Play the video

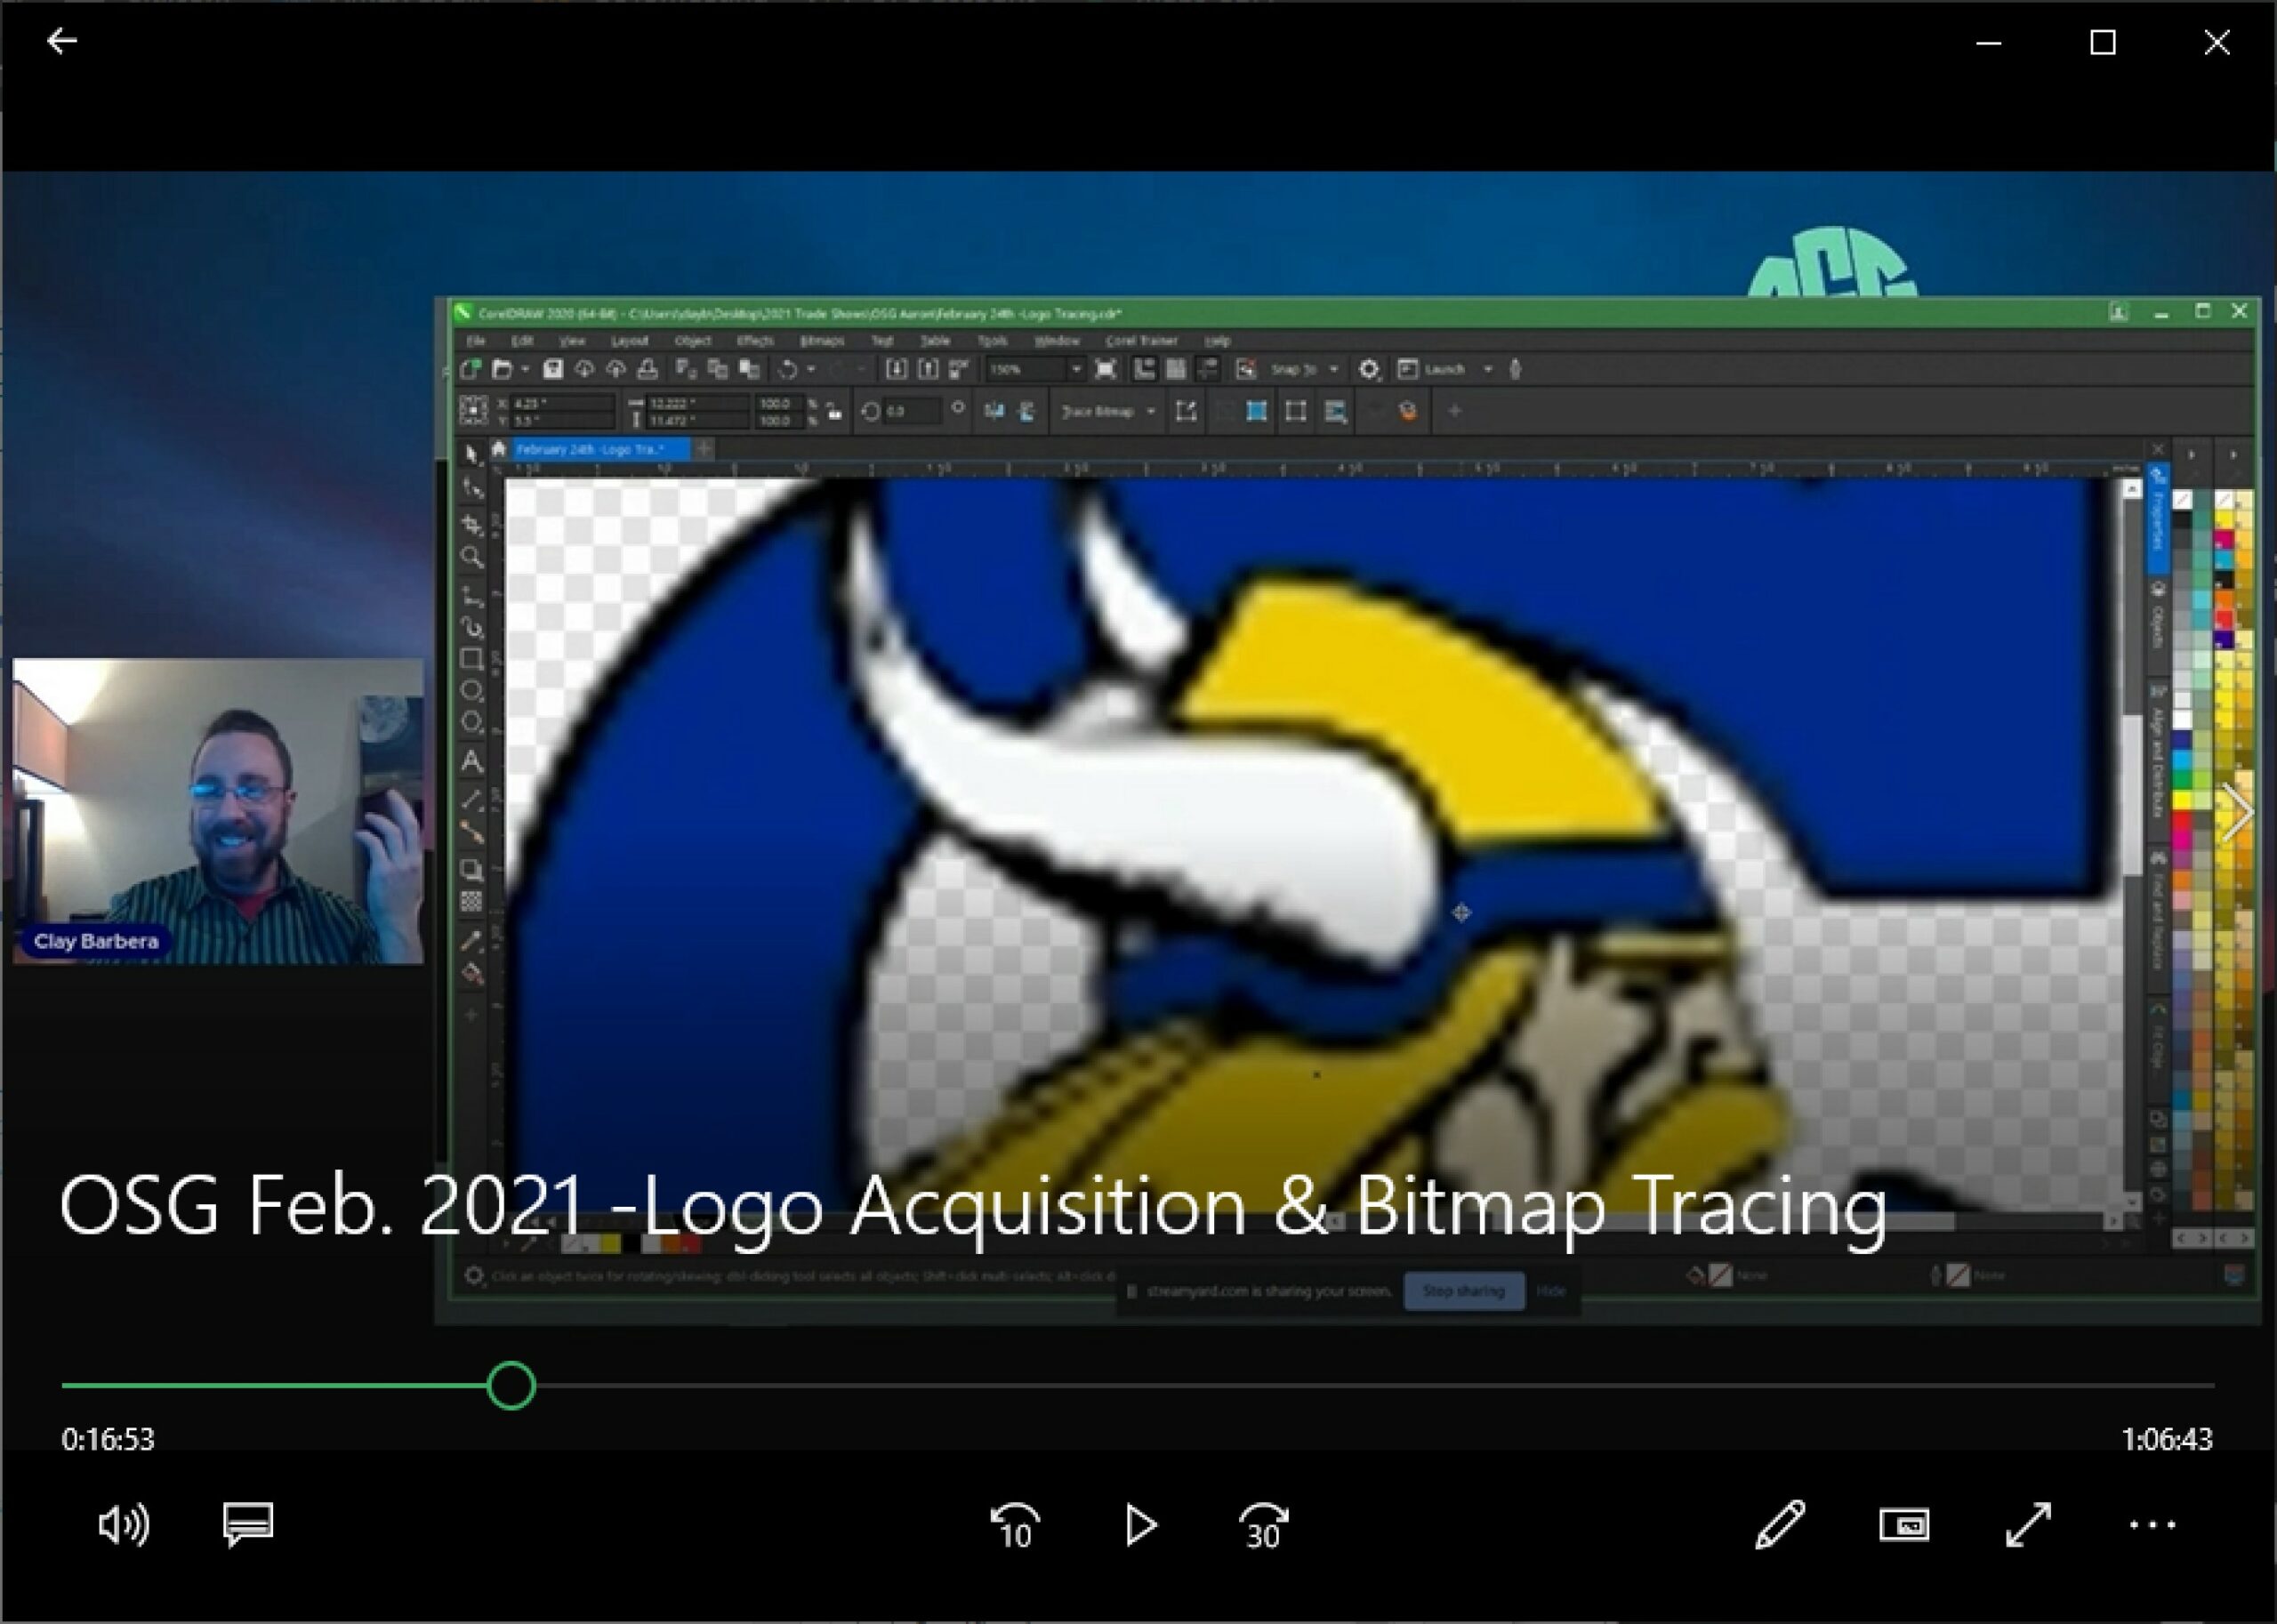coord(1140,1525)
